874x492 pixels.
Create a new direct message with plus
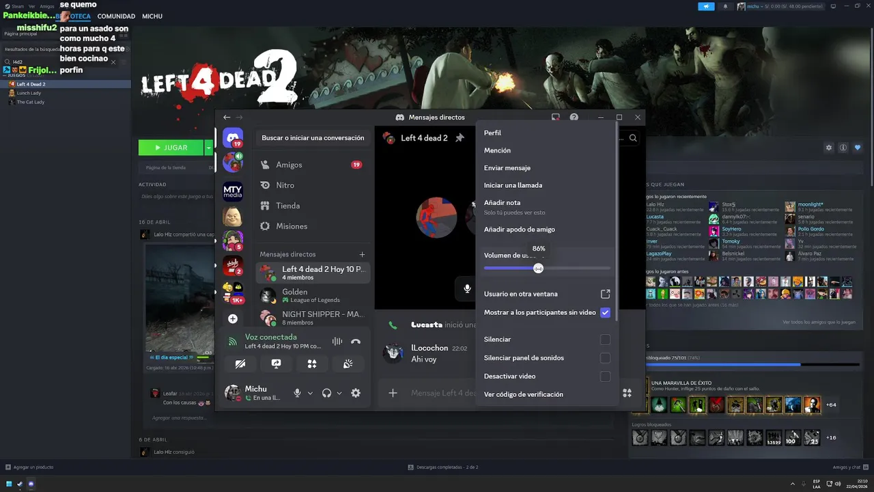pos(362,254)
